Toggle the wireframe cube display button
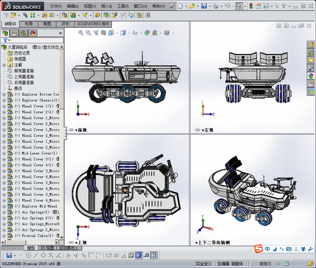The height and width of the screenshot is (268, 316). pos(131,255)
